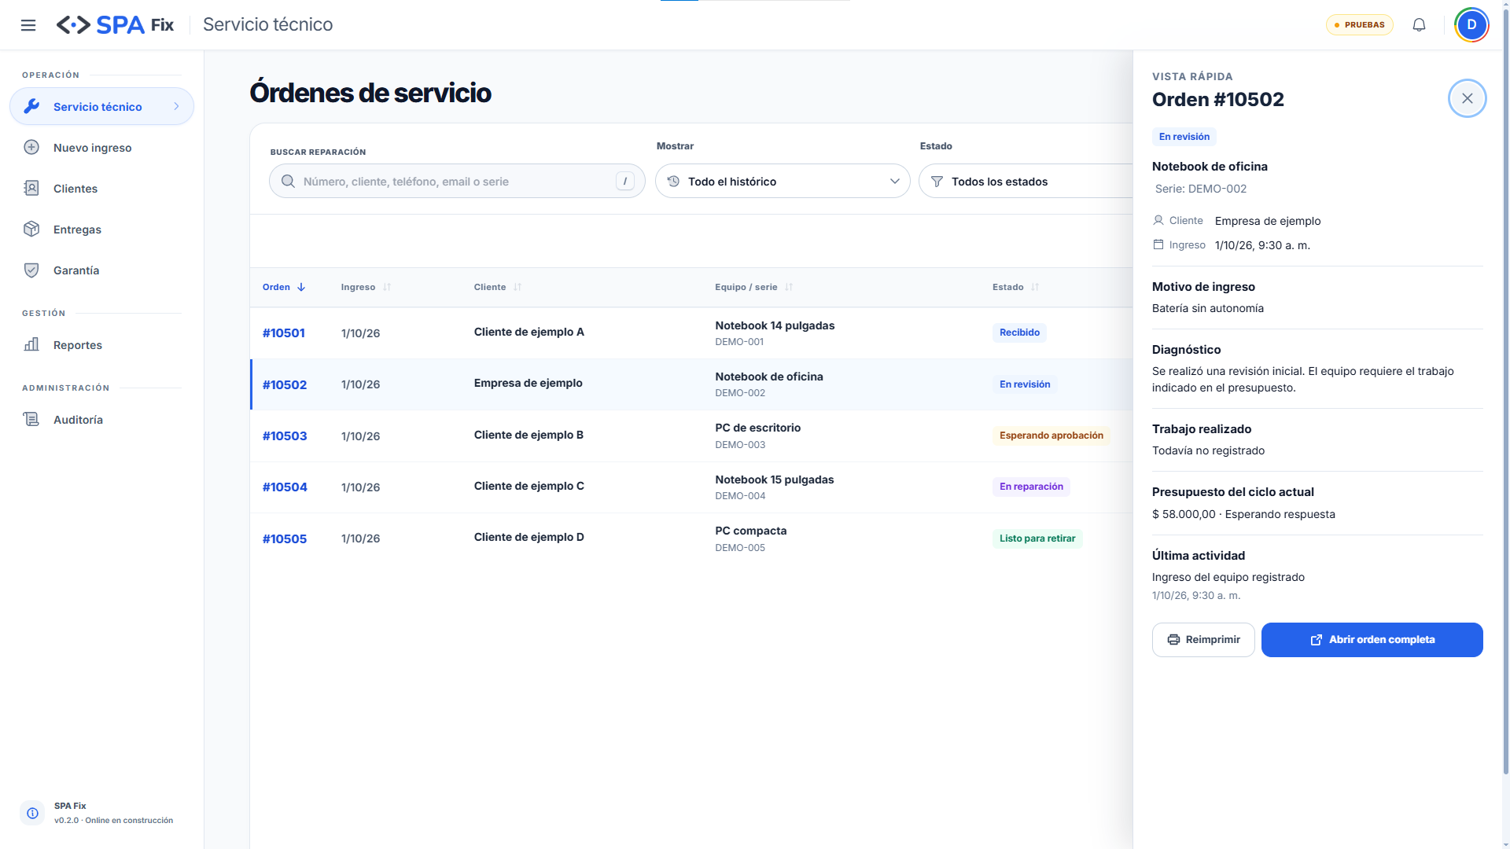1510x849 pixels.
Task: Click the SPA Fix version info icon
Action: tap(32, 813)
